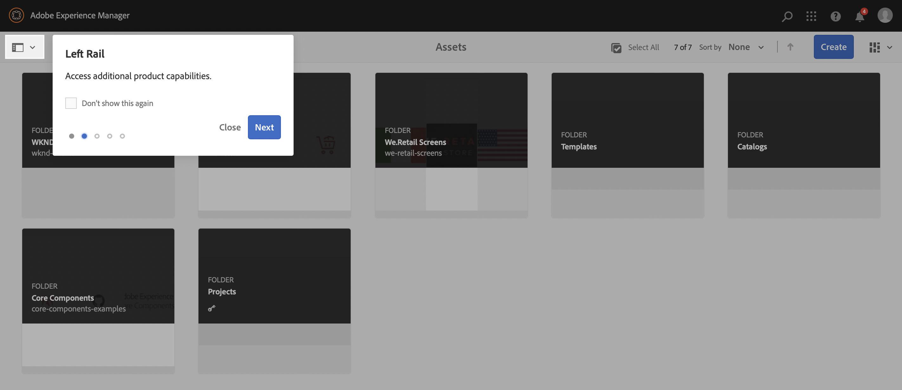This screenshot has width=902, height=390.
Task: Click the sort direction arrow icon
Action: tap(790, 47)
